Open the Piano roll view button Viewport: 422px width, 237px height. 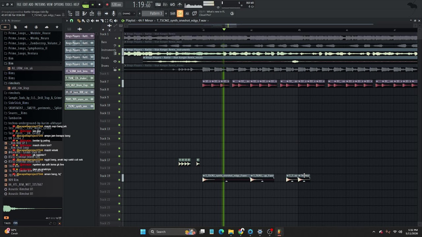click(x=84, y=13)
